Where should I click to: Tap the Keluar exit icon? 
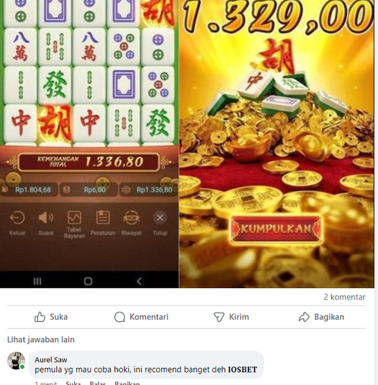click(17, 223)
